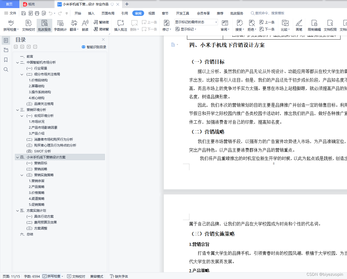Collapse the (一) 宏观环境分析 node

coord(22,116)
